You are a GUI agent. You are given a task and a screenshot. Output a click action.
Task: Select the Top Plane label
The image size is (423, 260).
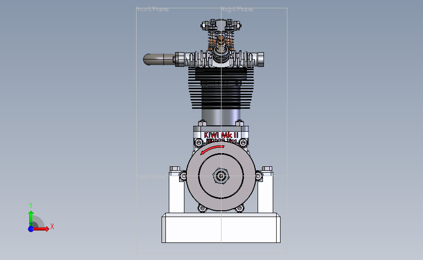pos(151,177)
